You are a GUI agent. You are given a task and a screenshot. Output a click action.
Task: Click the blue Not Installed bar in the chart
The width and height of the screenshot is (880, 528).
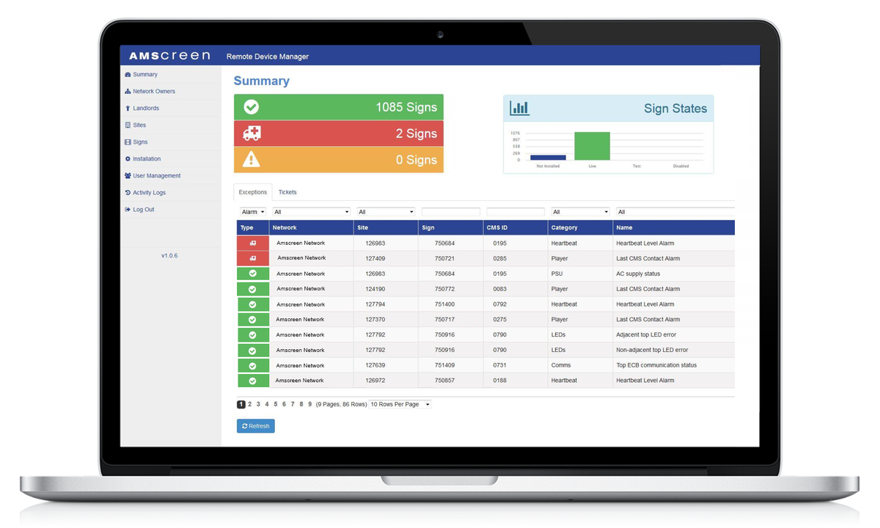(x=548, y=157)
